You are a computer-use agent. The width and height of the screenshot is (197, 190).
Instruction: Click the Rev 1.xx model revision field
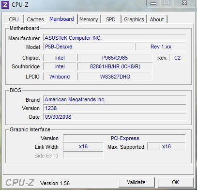tap(161, 47)
